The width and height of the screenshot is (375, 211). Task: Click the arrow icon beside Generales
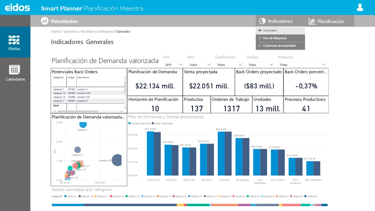260,30
